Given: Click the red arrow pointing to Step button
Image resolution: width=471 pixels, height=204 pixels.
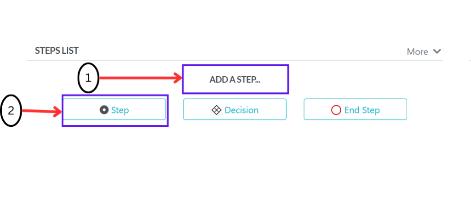Looking at the screenshot, I should tap(42, 112).
